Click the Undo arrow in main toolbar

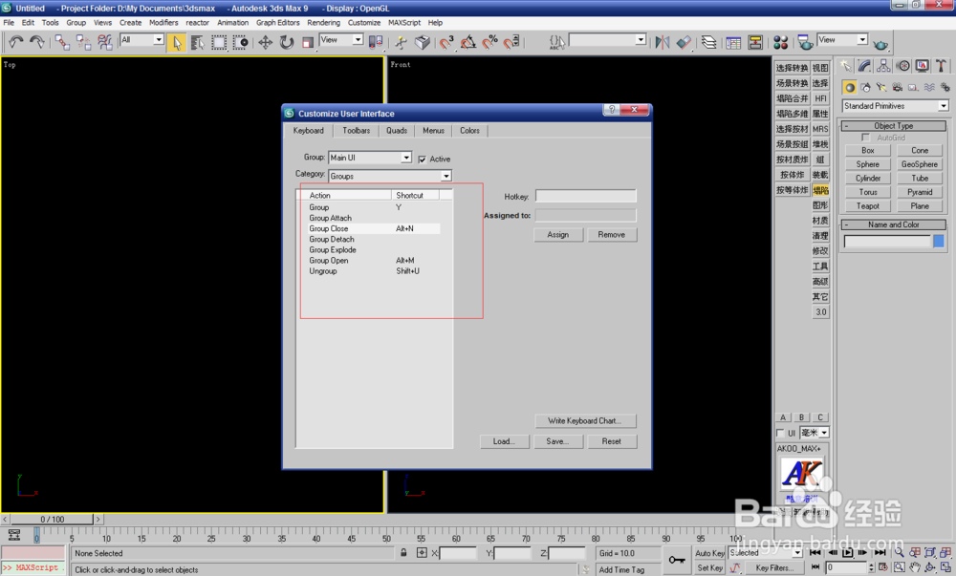click(16, 42)
